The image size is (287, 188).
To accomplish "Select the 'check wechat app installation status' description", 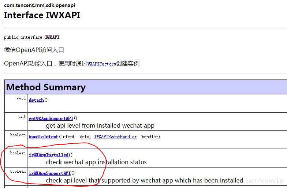I will [x=96, y=162].
